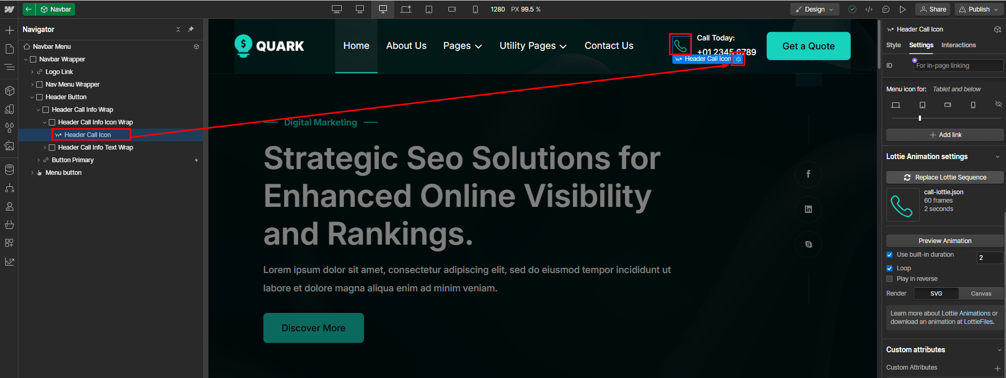
Task: Collapse the Navbar Wrapper tree item
Action: 26,59
